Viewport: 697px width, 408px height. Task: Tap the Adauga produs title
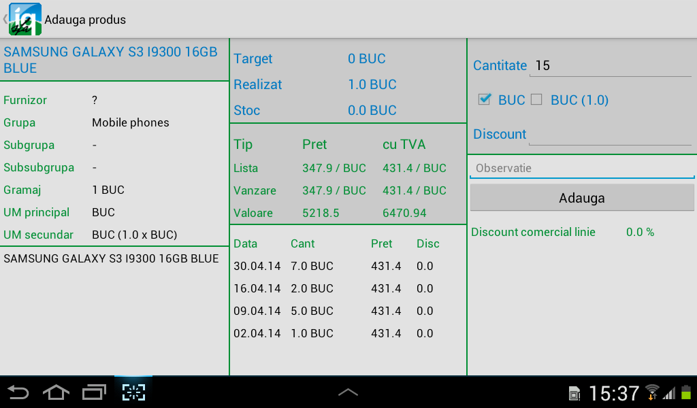[x=85, y=20]
